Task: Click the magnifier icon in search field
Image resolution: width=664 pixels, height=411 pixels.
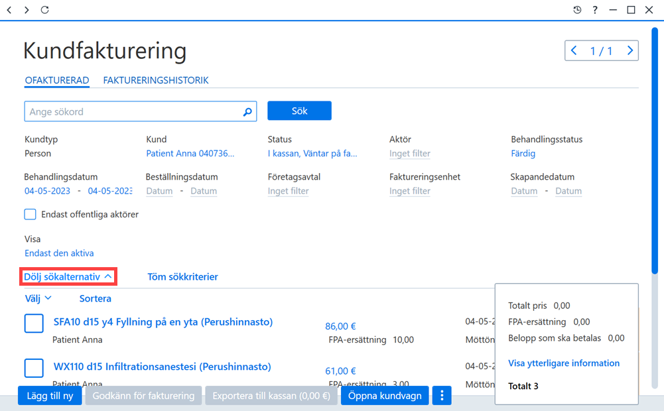Action: click(x=247, y=112)
